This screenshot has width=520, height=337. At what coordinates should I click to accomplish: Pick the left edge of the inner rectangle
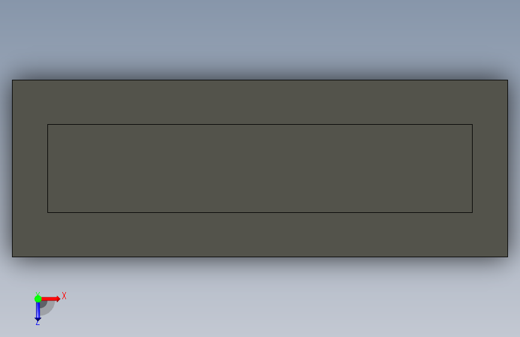pos(48,168)
